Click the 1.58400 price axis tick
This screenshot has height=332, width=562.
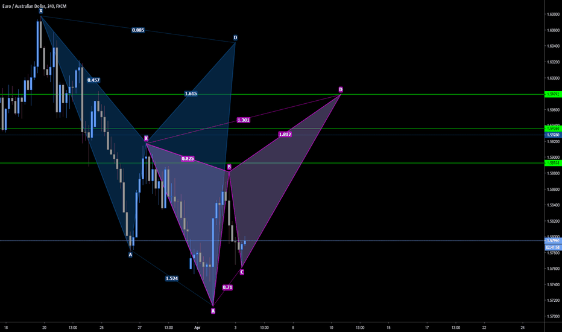pos(553,205)
